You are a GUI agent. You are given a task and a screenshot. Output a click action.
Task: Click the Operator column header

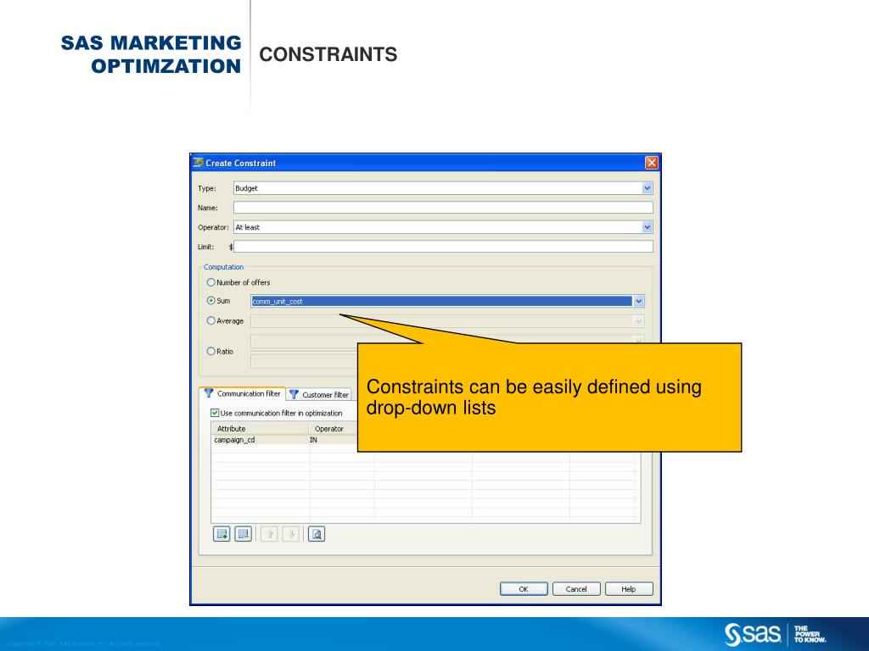coord(333,428)
